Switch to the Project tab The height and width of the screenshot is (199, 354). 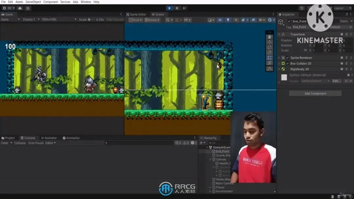coord(8,138)
